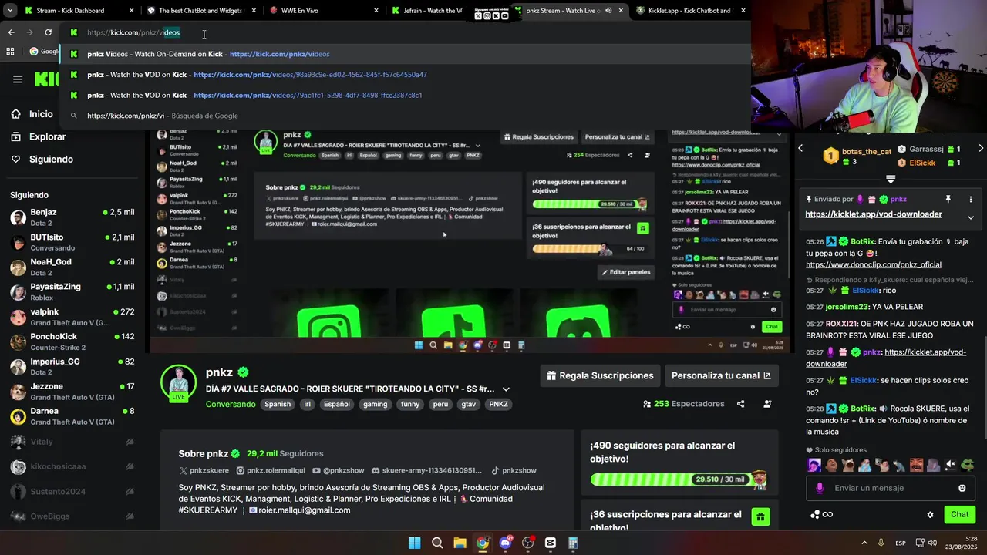Click the Enviar un mensaje chat input
This screenshot has height=555, width=987.
click(891, 488)
